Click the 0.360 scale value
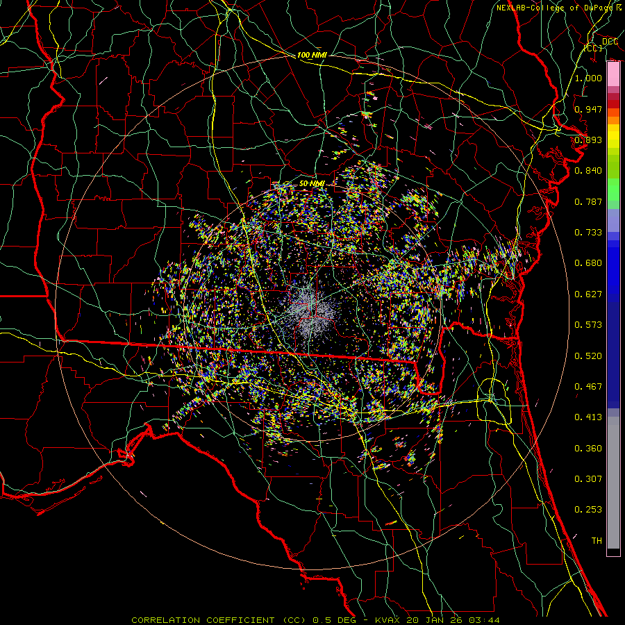 point(588,449)
